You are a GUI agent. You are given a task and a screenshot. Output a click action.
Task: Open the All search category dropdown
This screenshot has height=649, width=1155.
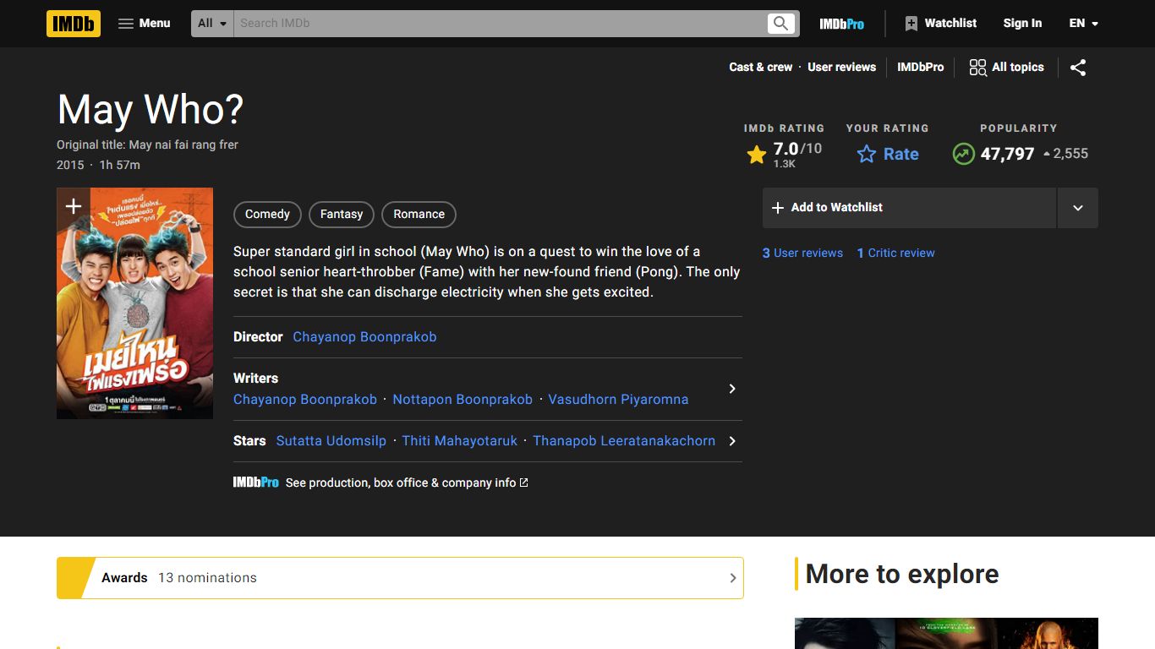pos(212,24)
